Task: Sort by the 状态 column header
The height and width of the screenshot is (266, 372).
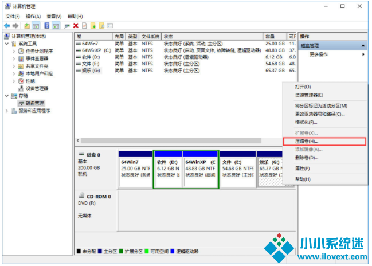Action: pyautogui.click(x=212, y=37)
